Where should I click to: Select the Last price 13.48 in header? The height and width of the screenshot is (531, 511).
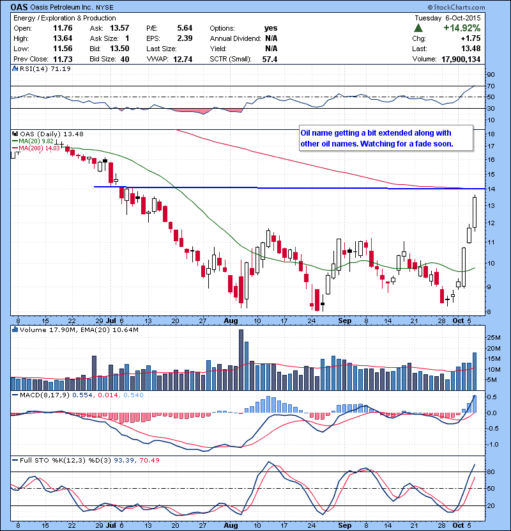click(471, 49)
